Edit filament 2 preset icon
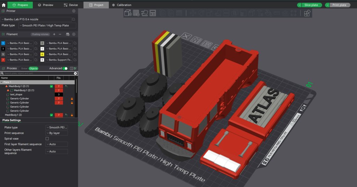 75,43
